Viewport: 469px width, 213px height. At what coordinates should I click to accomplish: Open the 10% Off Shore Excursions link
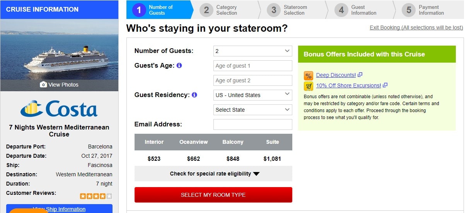tap(348, 85)
